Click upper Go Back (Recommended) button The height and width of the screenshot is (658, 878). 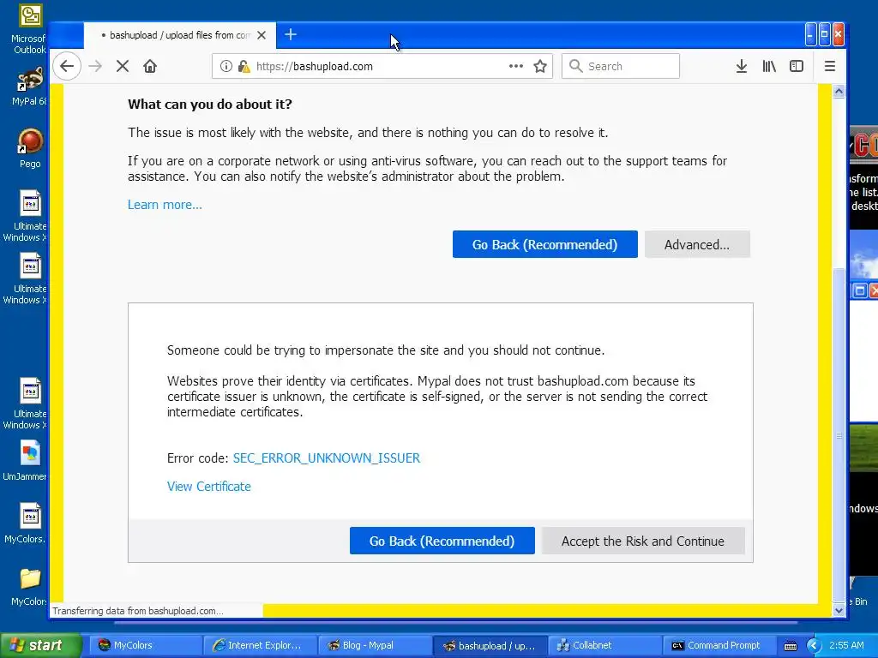point(544,244)
